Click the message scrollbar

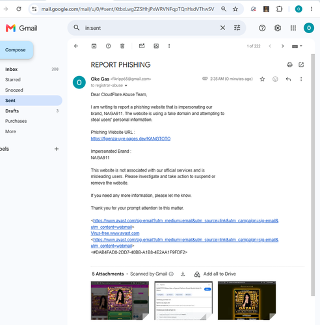[x=313, y=175]
